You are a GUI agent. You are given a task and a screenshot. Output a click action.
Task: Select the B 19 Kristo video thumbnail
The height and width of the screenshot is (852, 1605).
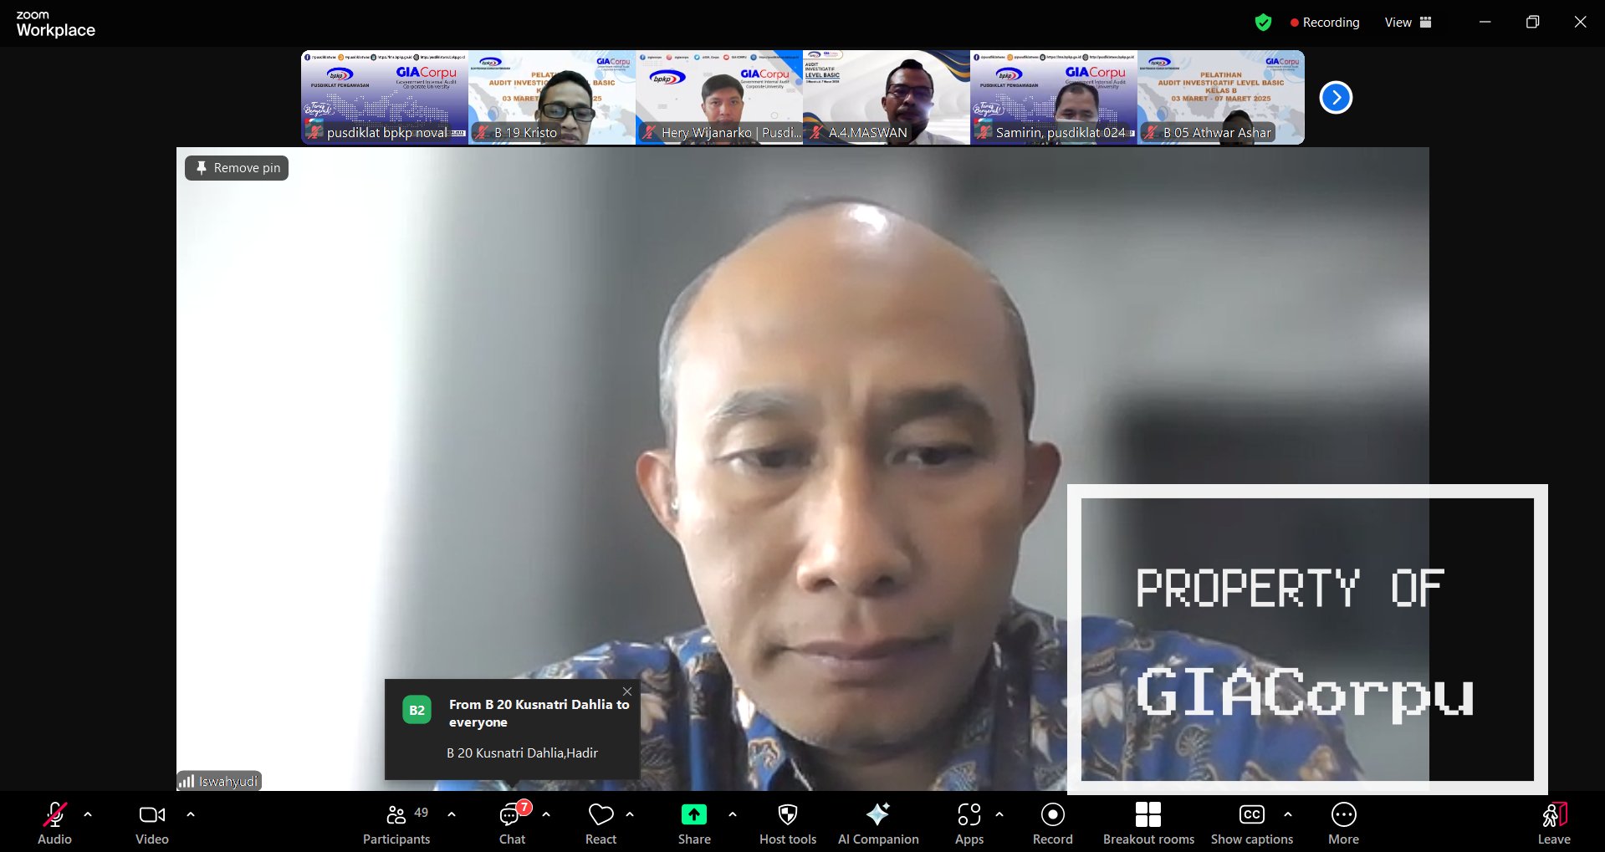click(552, 97)
